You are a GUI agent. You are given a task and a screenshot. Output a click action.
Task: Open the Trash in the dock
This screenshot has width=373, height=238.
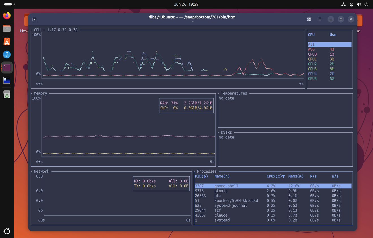[7, 94]
